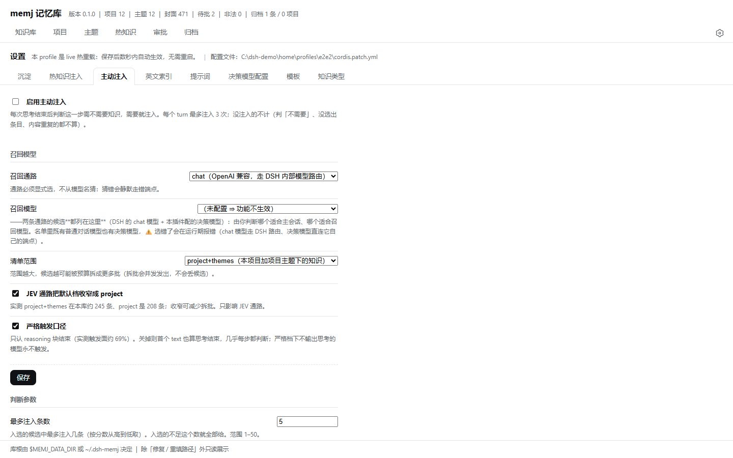Screen dimensions: 733x458
Task: Open the 决策模型配置 tab
Action: click(x=248, y=76)
